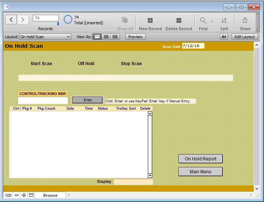Click the New Record icon

pos(150,21)
